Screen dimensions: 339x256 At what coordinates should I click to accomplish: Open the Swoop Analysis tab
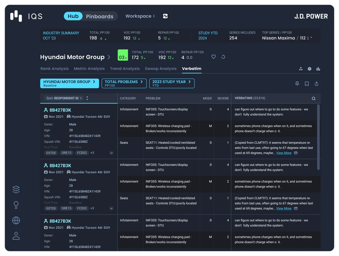[x=161, y=68]
